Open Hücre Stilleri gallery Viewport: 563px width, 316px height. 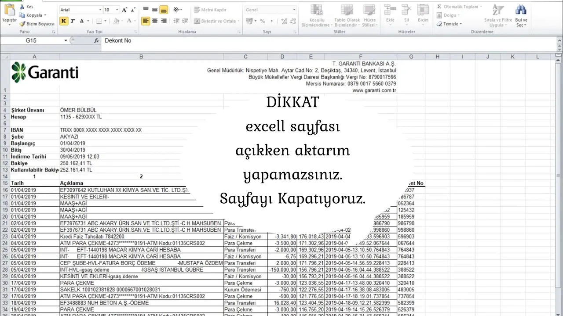pos(369,16)
